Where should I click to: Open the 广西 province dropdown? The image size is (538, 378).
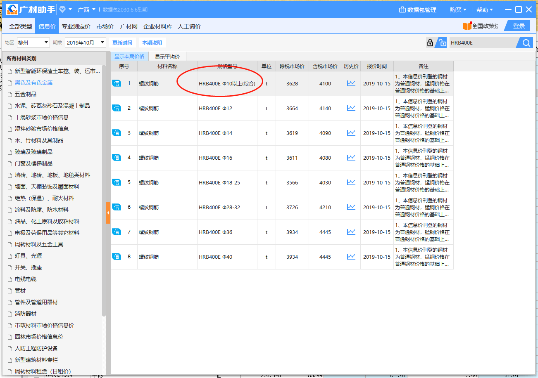pos(87,9)
